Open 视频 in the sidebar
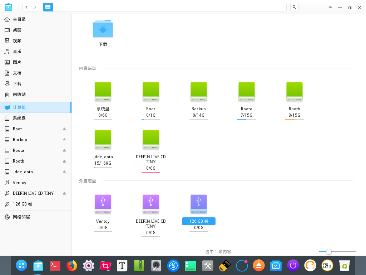366x275 pixels. pos(36,41)
